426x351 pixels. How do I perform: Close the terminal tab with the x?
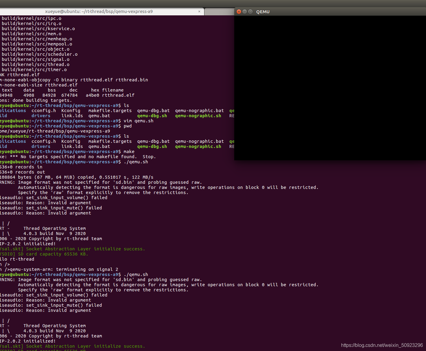199,11
